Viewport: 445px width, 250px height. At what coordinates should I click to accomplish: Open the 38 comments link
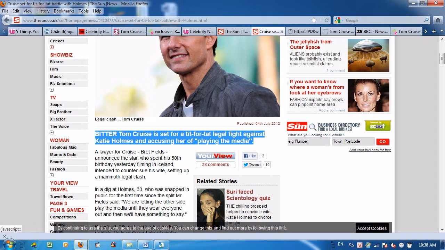click(216, 165)
